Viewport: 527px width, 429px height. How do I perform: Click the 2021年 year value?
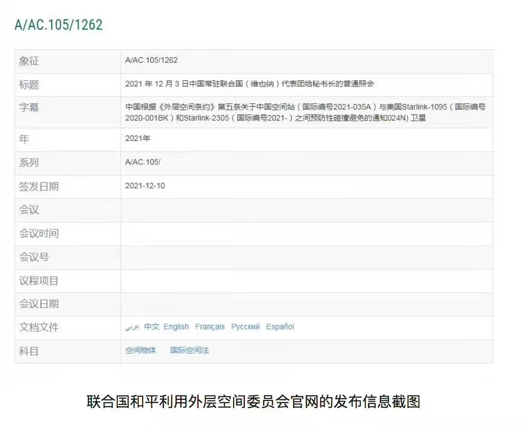click(138, 139)
